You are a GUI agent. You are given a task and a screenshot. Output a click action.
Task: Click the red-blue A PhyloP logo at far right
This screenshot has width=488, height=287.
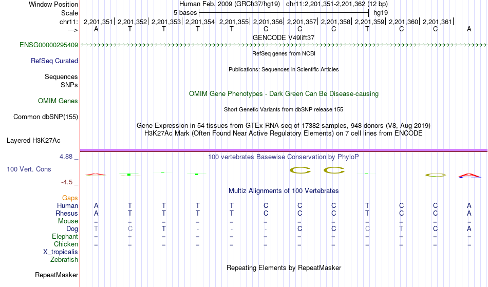click(x=470, y=176)
